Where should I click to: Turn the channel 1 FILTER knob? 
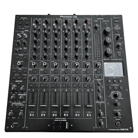34,65
